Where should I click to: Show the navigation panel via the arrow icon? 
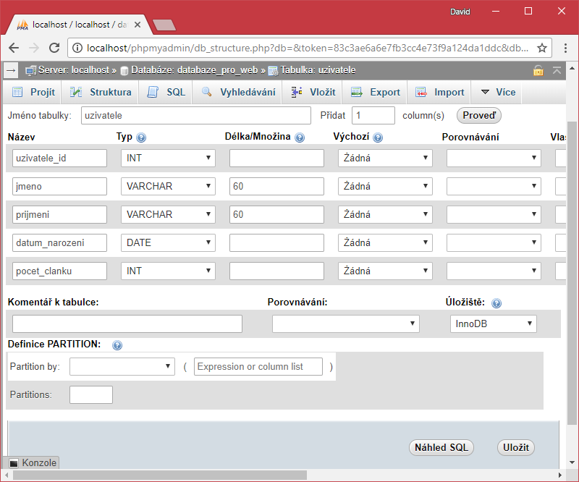(10, 70)
